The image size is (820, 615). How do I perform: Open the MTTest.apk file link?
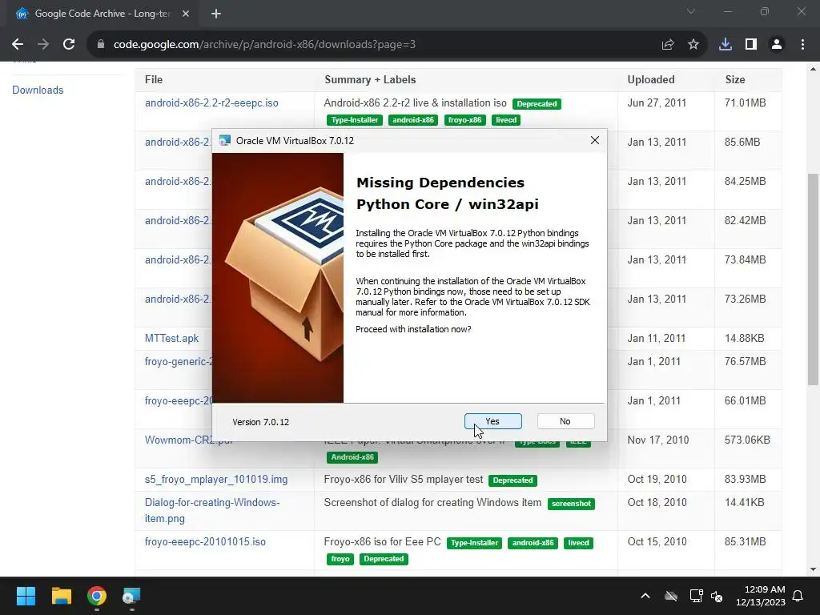(x=171, y=339)
